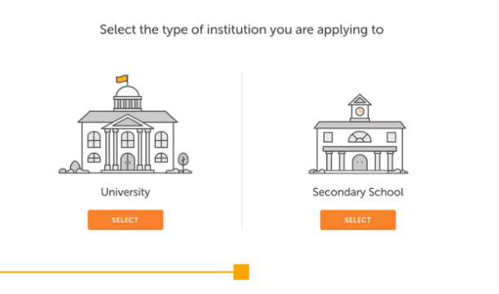Choose University with its SELECT button
This screenshot has height=294, width=499.
[x=126, y=220]
